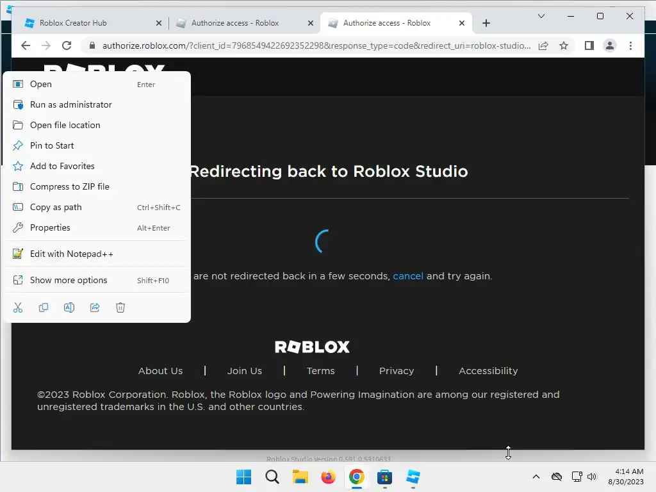Show hidden system tray icons
The width and height of the screenshot is (656, 492).
click(x=536, y=477)
